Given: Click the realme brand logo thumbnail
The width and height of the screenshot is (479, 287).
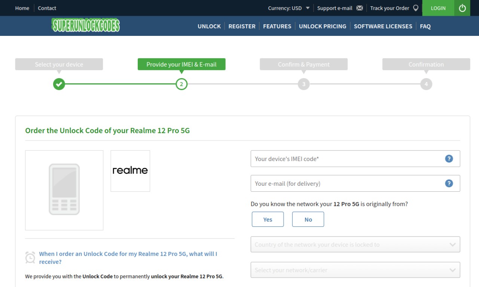Looking at the screenshot, I should [130, 171].
